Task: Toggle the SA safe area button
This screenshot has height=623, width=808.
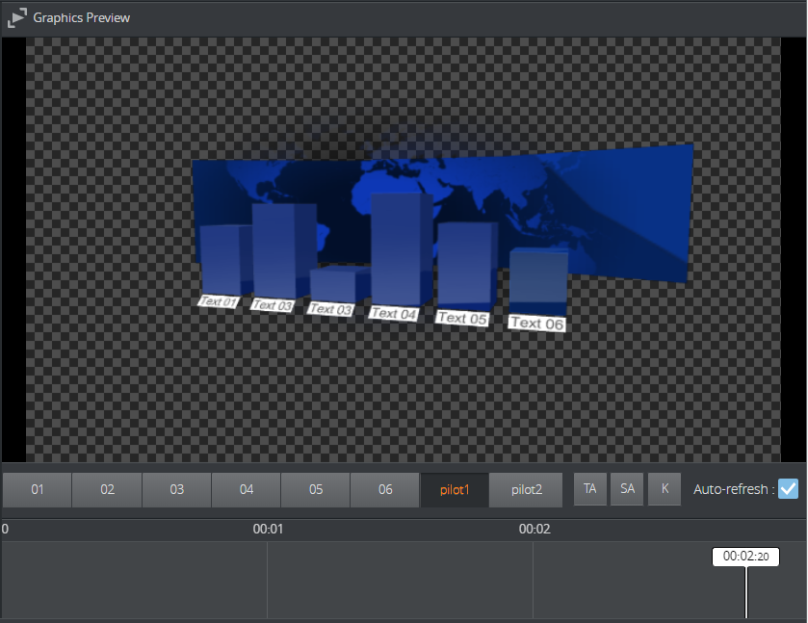Action: tap(627, 488)
